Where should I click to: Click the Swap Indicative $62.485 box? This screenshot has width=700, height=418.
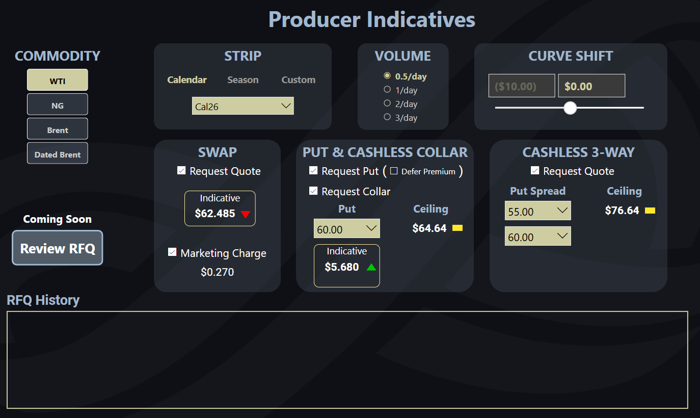click(220, 208)
